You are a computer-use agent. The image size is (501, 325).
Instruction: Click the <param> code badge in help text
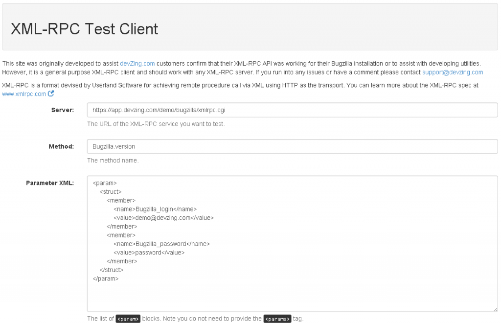(x=128, y=319)
